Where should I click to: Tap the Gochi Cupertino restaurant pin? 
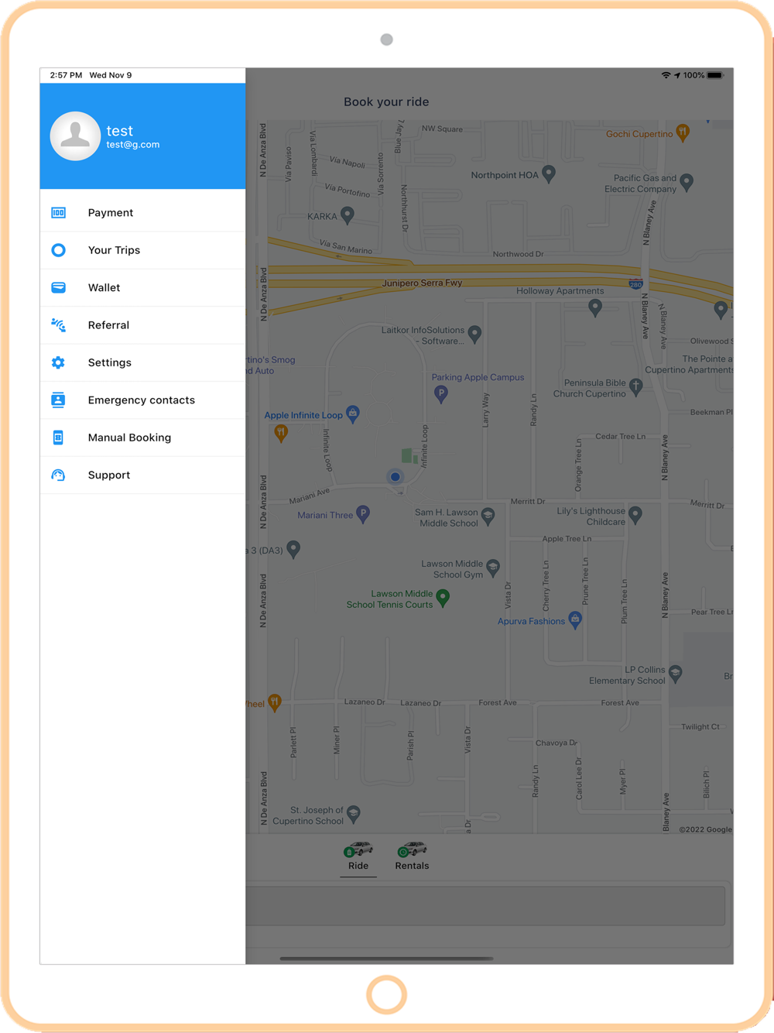683,132
